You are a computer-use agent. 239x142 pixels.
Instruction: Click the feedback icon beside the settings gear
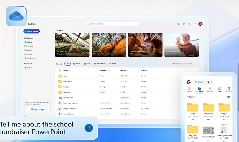point(184,24)
